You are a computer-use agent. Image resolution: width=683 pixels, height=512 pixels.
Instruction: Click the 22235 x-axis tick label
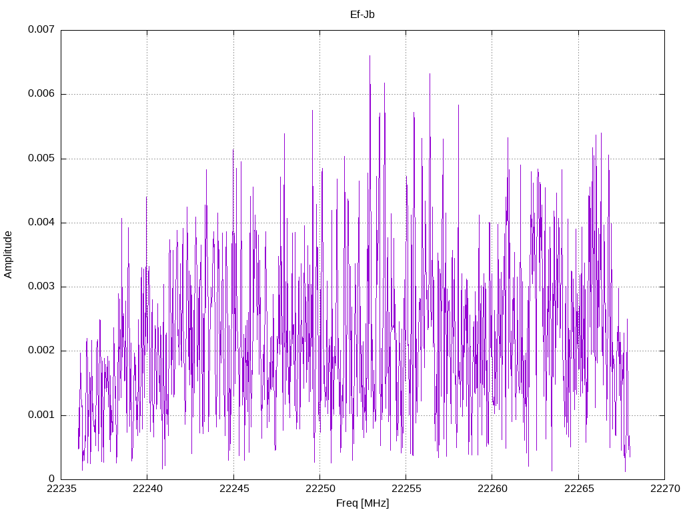(61, 489)
